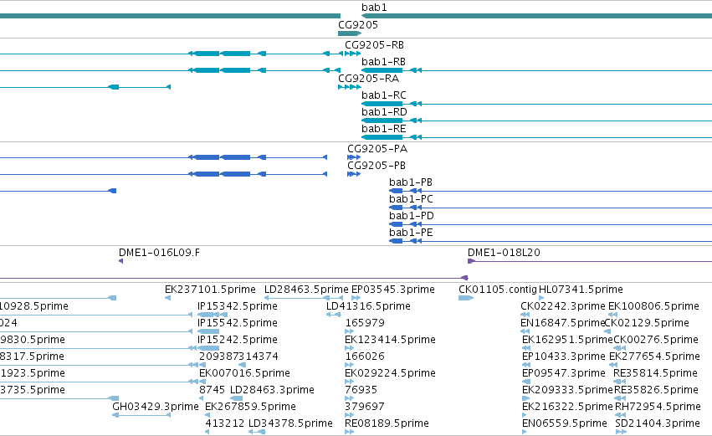Select the IP15242.5prime EST label

pyautogui.click(x=238, y=340)
